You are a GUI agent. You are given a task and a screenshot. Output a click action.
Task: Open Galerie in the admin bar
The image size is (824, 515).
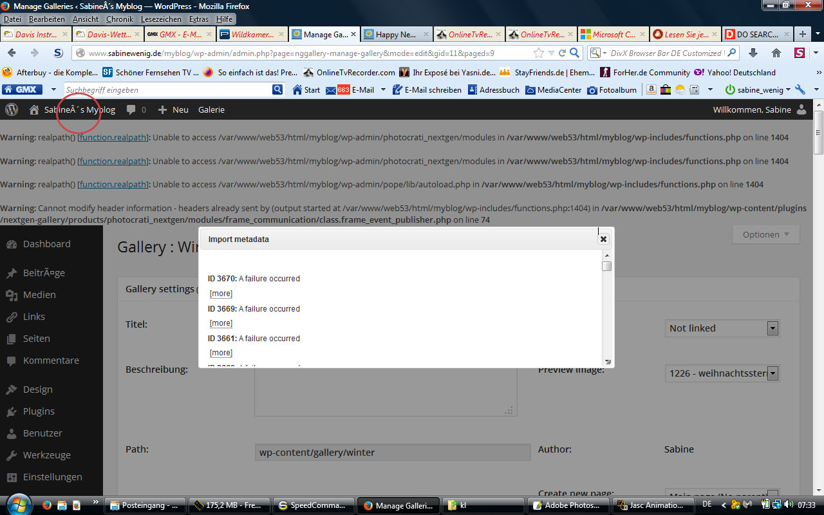(x=211, y=109)
